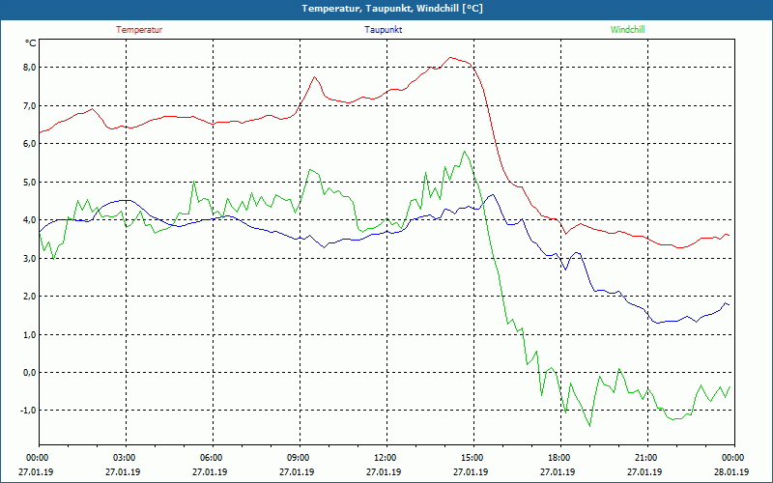773x483 pixels.
Task: Click the red Temperatur legend label
Action: coord(139,30)
